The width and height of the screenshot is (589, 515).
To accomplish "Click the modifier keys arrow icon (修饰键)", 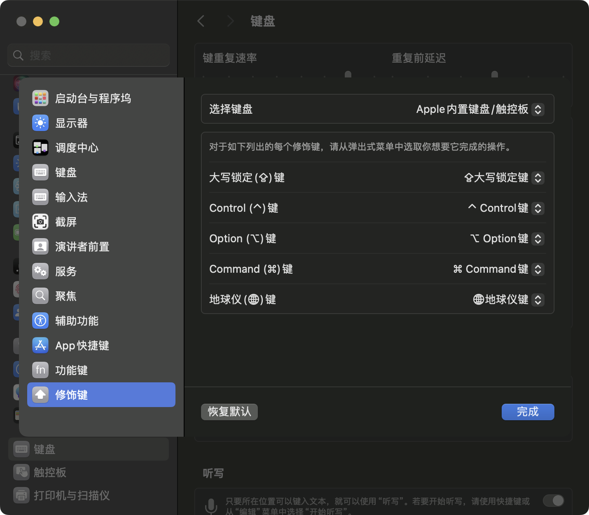I will [x=40, y=395].
